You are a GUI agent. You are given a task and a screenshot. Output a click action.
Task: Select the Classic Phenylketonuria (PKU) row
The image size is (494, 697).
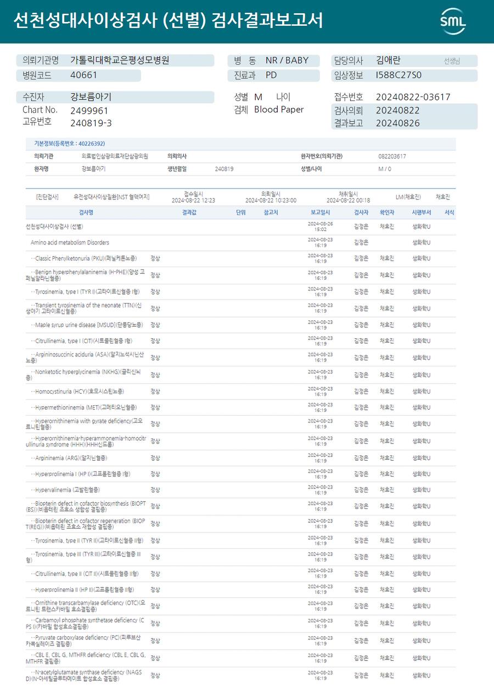point(240,258)
